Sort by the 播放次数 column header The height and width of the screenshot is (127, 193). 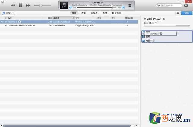[x=129, y=18]
